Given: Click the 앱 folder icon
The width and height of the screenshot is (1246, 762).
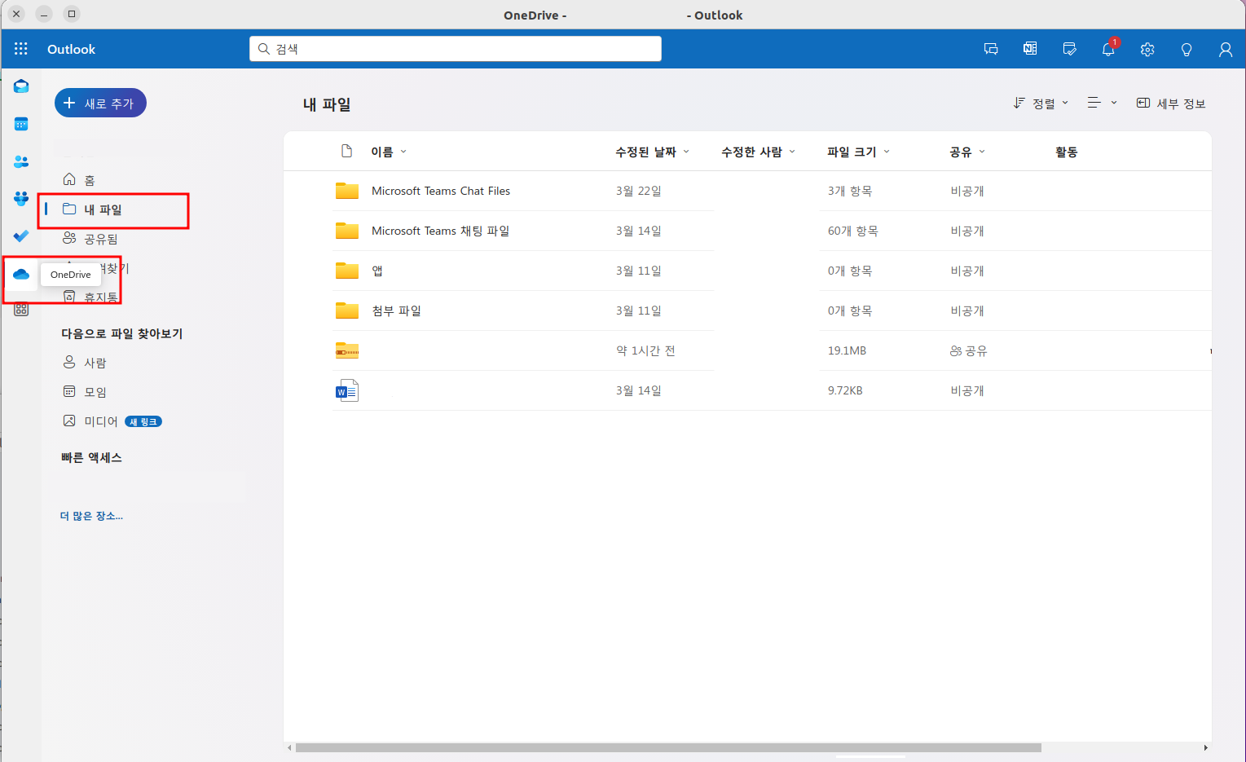Looking at the screenshot, I should click(347, 271).
